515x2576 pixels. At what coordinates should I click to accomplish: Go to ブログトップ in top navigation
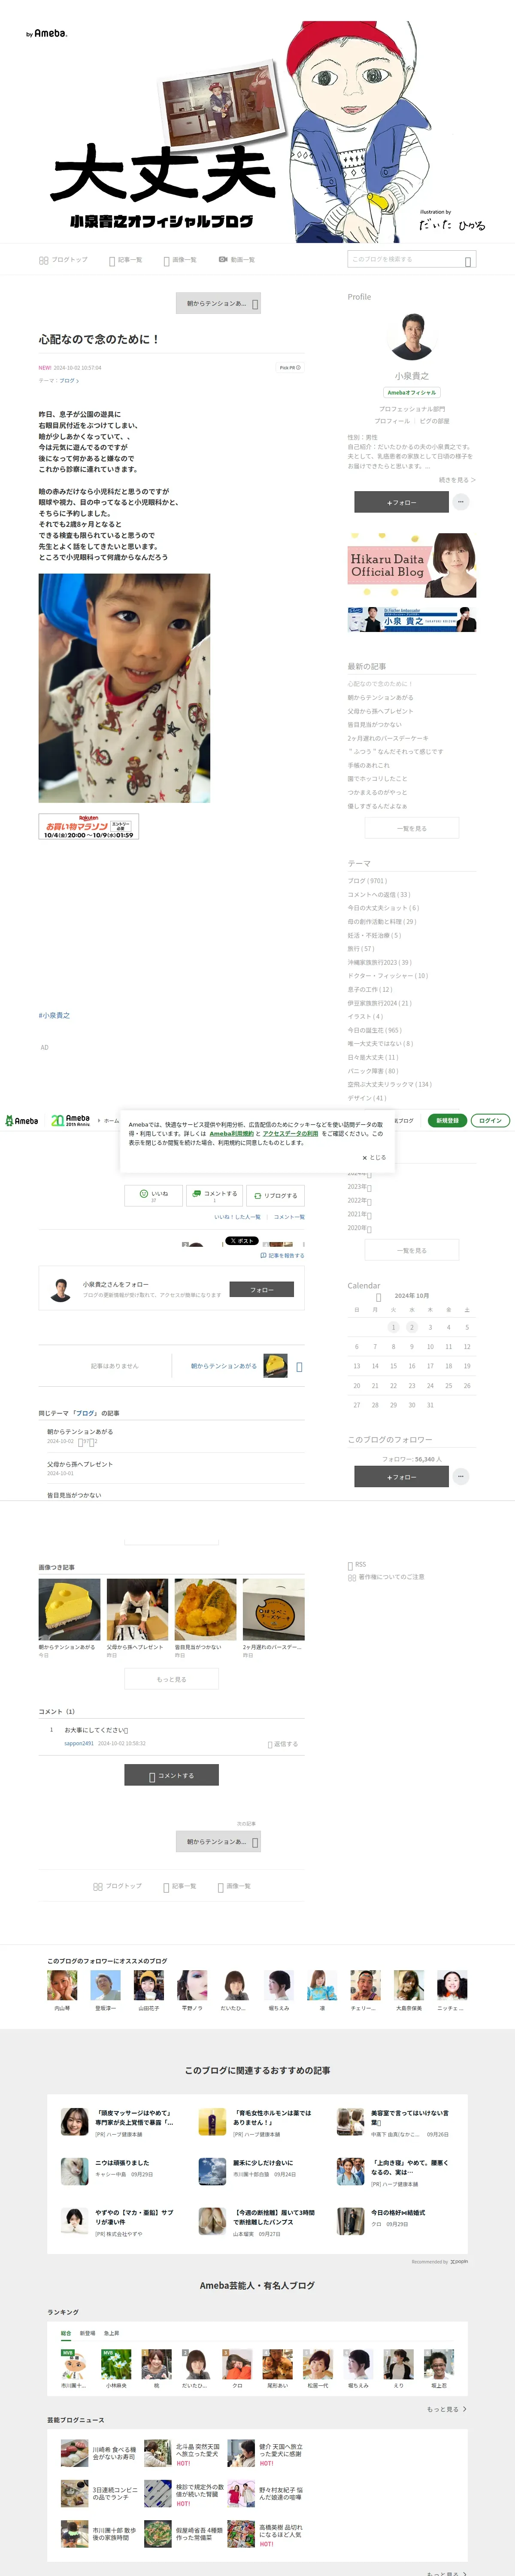(x=63, y=260)
